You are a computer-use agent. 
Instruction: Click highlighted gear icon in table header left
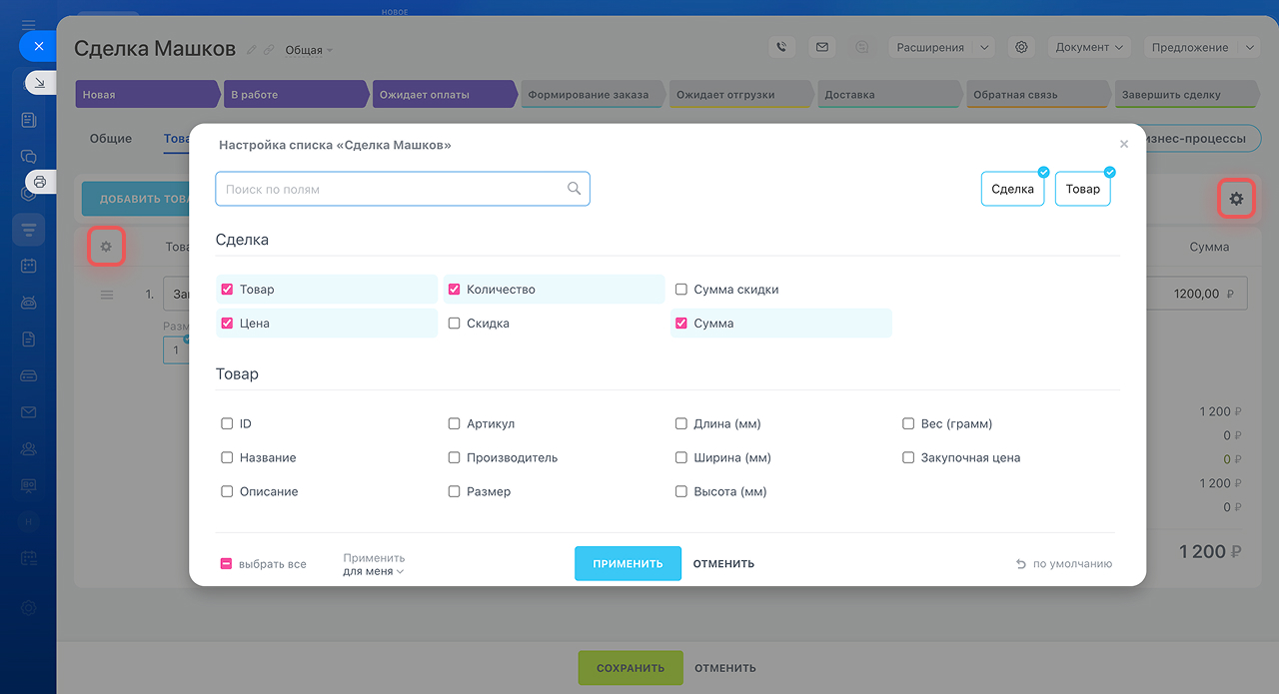tap(106, 246)
